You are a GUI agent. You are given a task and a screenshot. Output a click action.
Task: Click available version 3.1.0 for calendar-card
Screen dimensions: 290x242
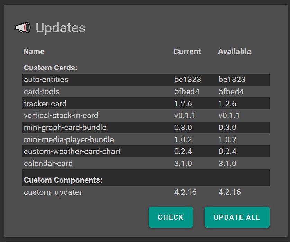coord(227,163)
